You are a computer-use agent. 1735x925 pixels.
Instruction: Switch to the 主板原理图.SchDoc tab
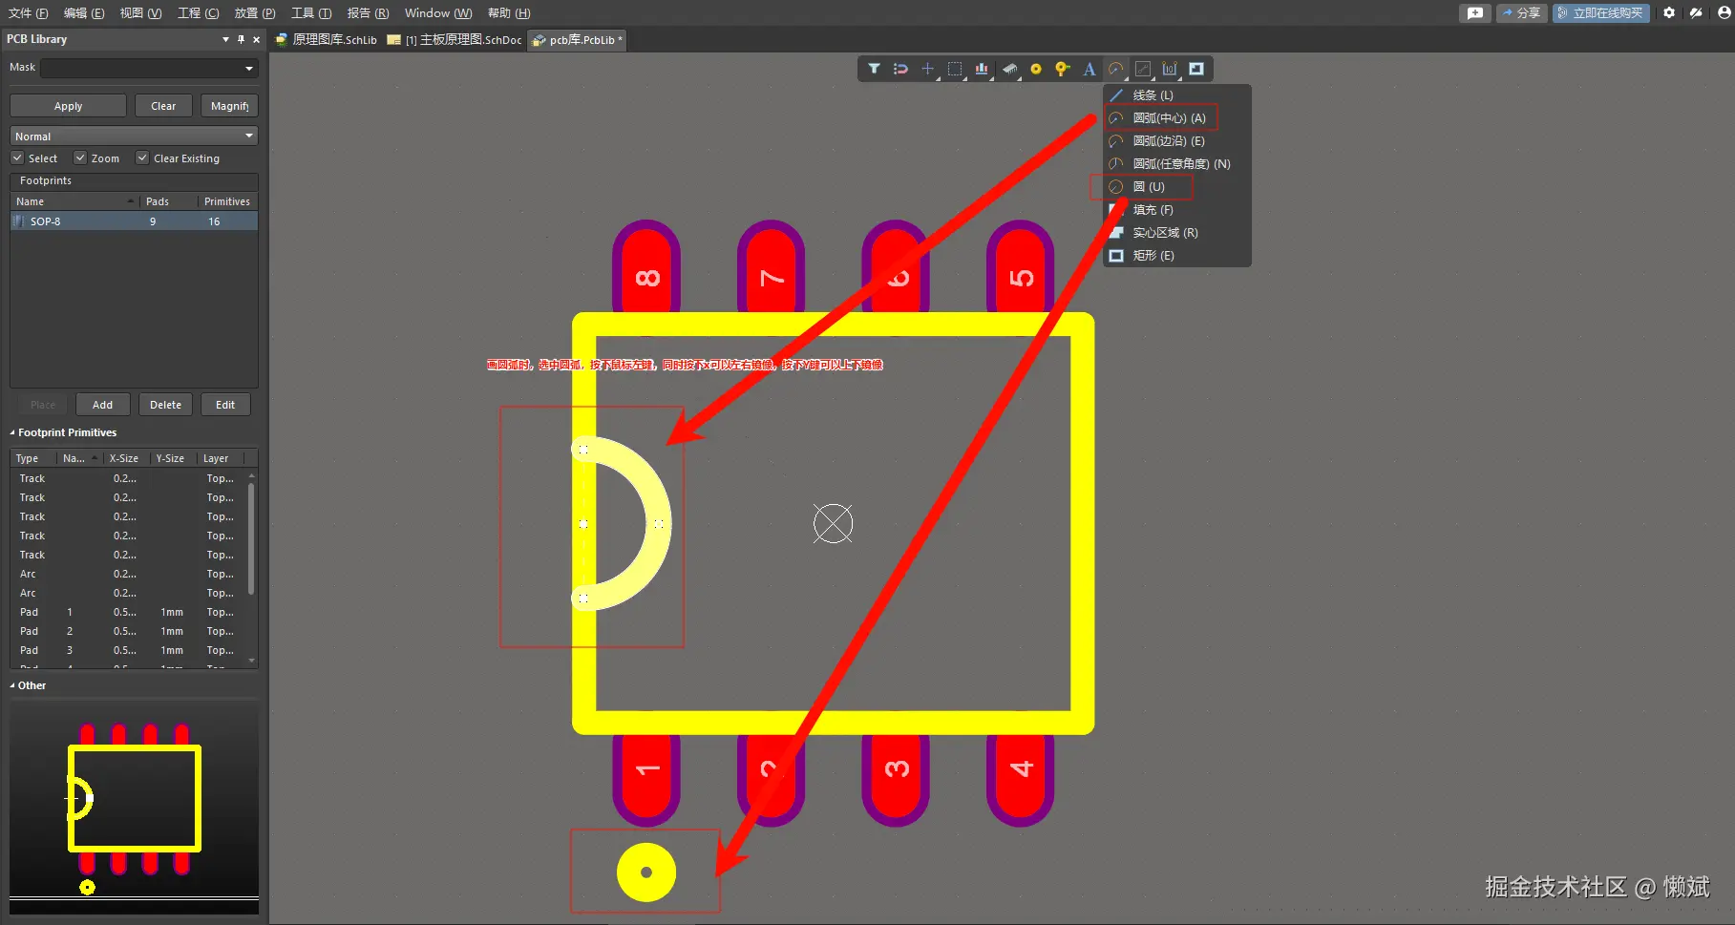click(455, 40)
